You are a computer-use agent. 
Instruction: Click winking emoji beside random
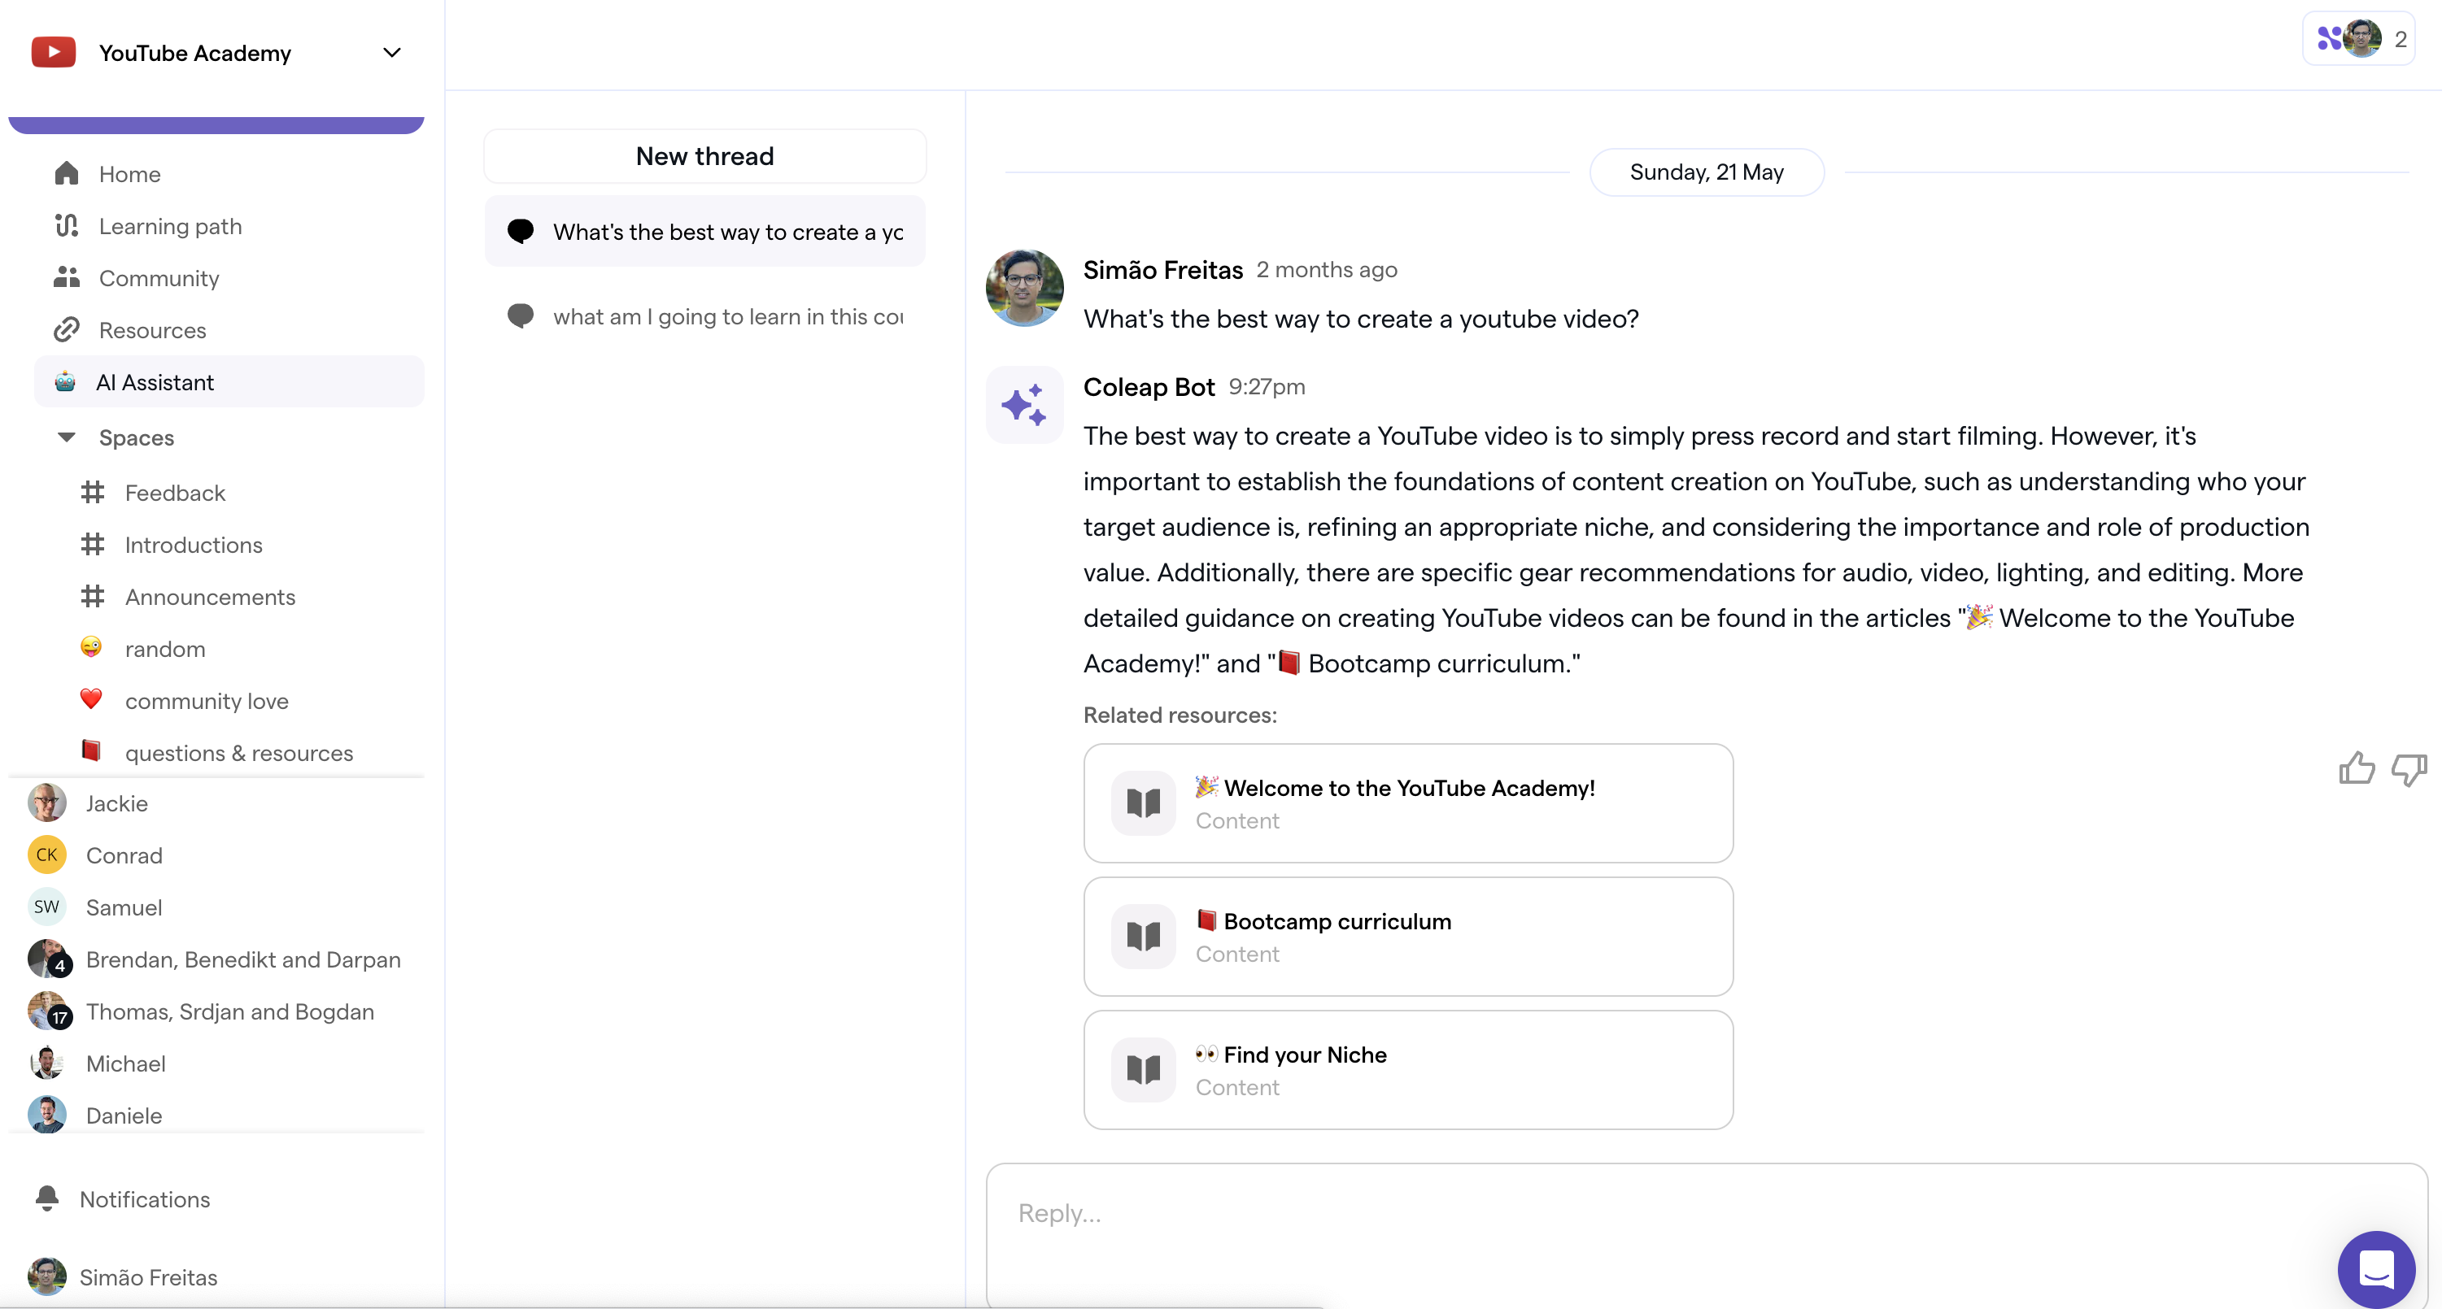tap(91, 647)
